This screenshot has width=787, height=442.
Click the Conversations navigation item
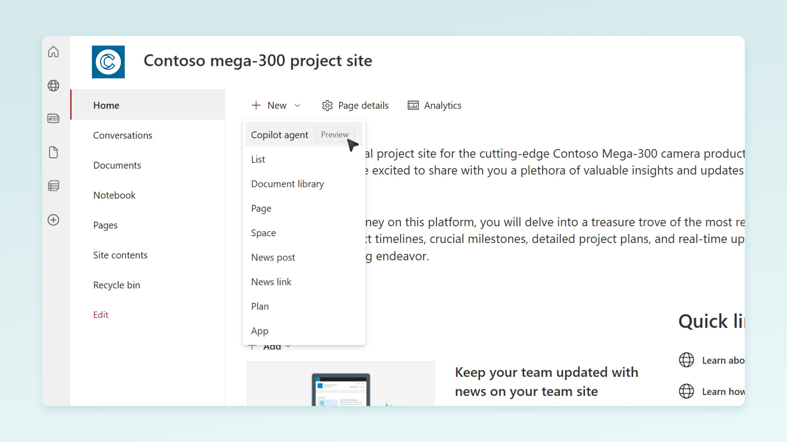(123, 135)
